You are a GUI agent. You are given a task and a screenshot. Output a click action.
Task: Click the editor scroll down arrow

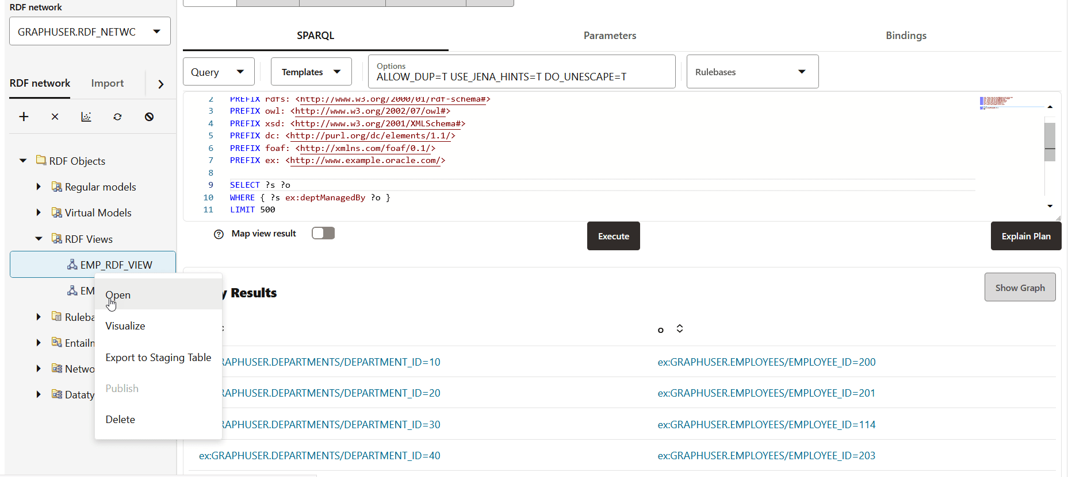point(1050,206)
